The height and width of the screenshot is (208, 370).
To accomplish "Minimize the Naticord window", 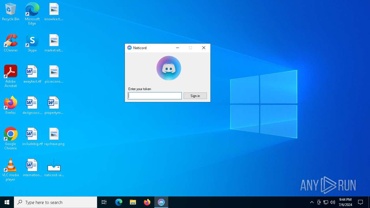I will click(177, 48).
